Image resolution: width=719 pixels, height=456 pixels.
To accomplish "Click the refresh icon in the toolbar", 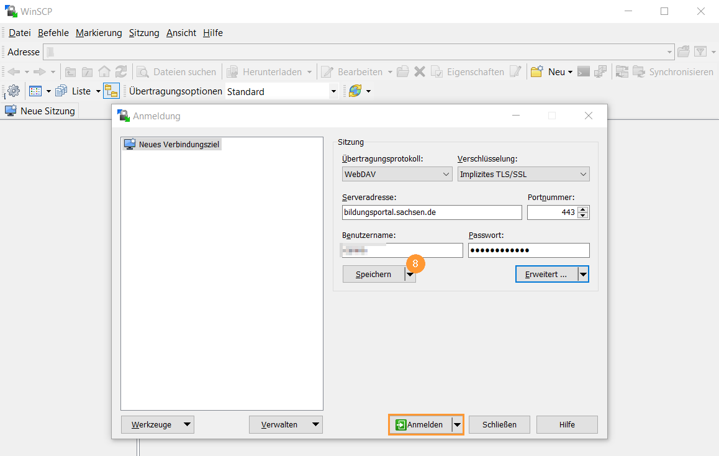I will pos(120,72).
